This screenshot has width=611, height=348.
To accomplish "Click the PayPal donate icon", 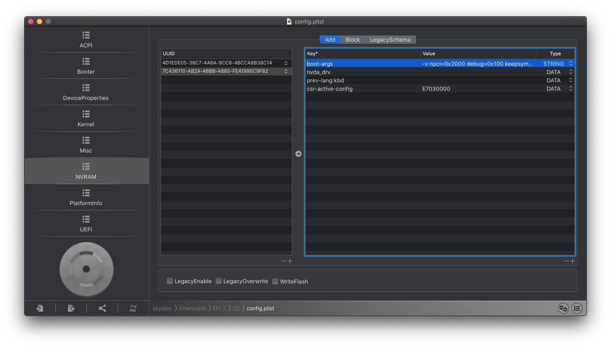I will 133,309.
